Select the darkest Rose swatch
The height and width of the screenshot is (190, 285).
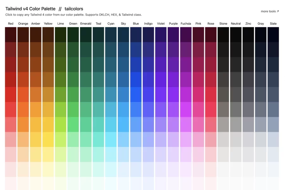(x=211, y=35)
